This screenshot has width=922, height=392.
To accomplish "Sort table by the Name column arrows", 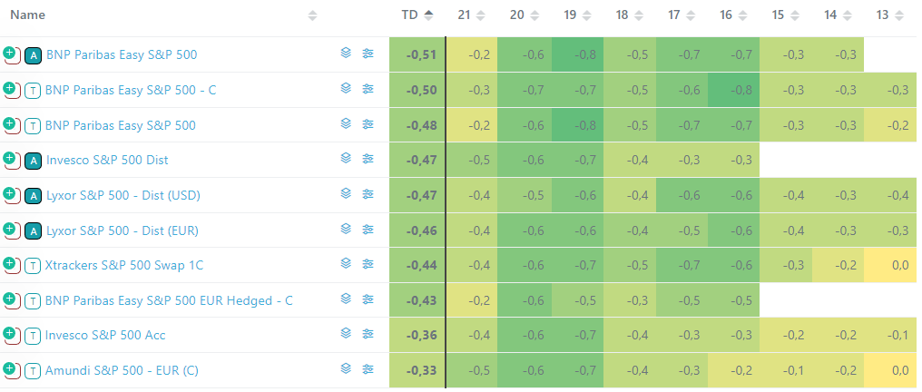I will tap(313, 15).
